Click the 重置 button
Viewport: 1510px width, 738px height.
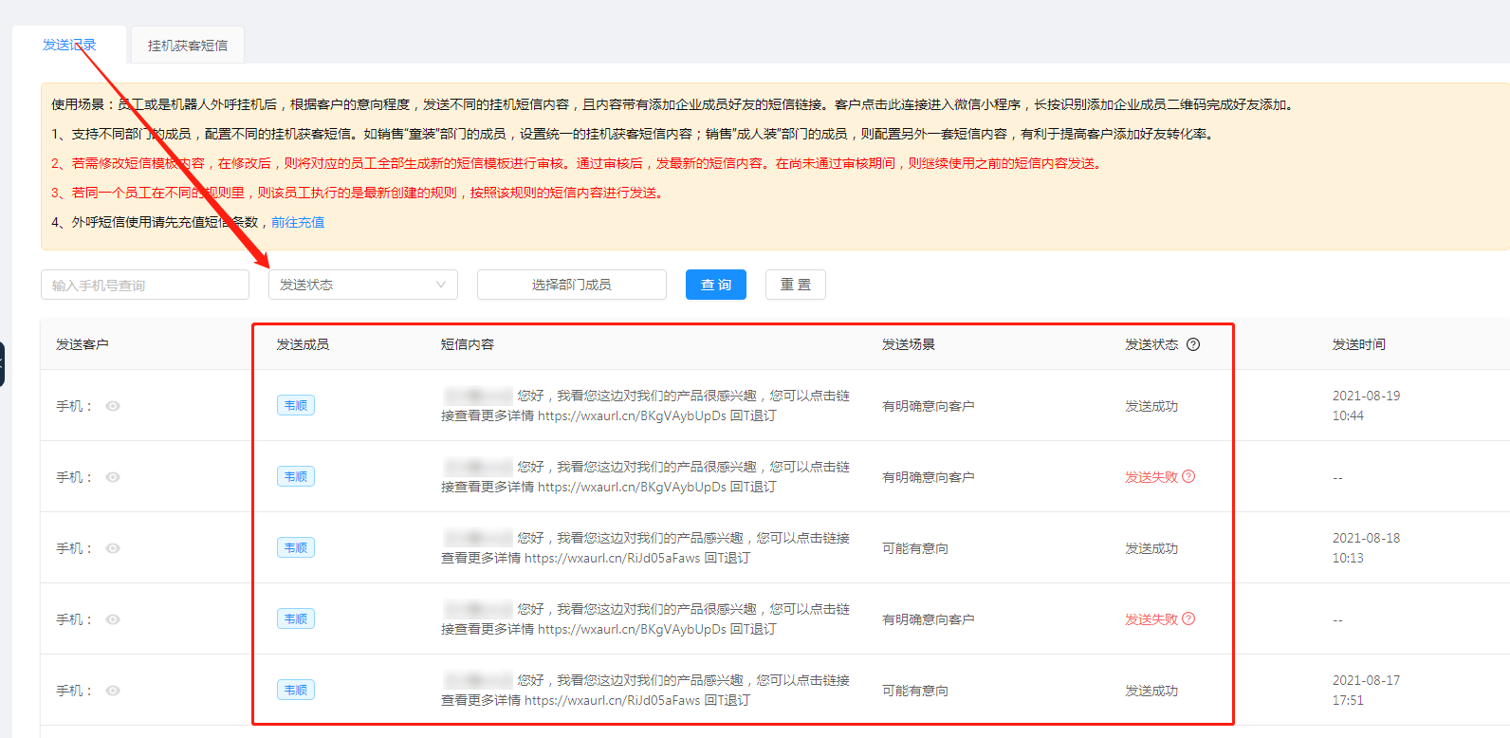click(x=796, y=285)
